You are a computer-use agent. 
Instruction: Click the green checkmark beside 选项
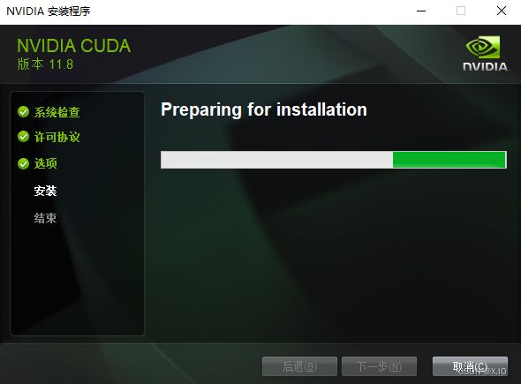pos(23,163)
